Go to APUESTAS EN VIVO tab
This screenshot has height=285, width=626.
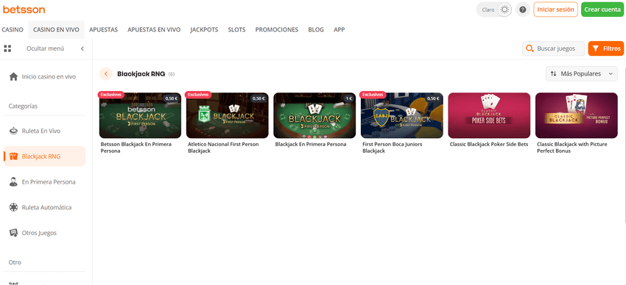coord(154,29)
